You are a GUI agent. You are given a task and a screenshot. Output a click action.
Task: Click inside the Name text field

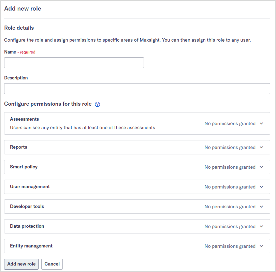click(74, 63)
